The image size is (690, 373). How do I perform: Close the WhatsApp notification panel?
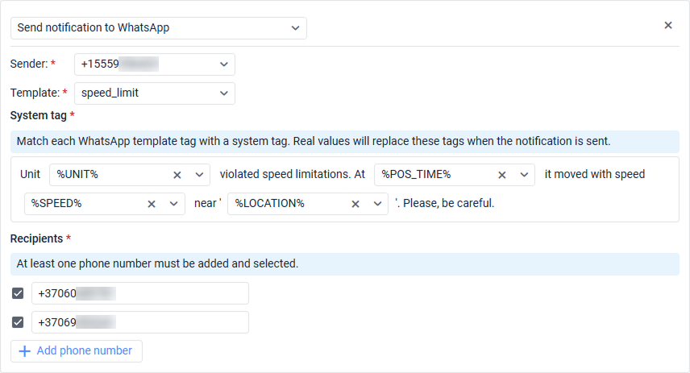(667, 26)
